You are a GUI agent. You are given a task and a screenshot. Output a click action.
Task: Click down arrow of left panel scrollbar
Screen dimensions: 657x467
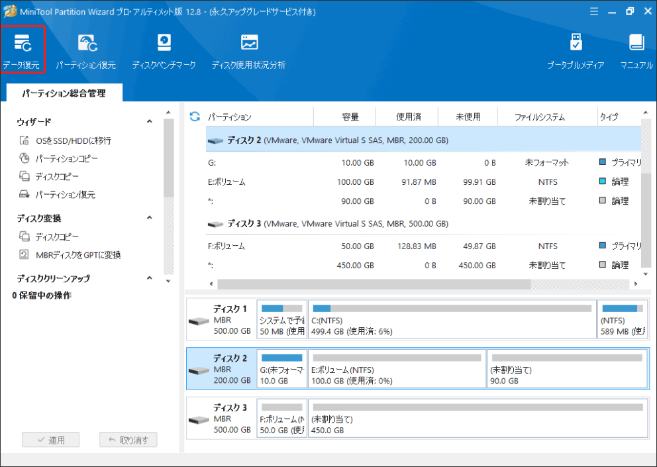[168, 281]
